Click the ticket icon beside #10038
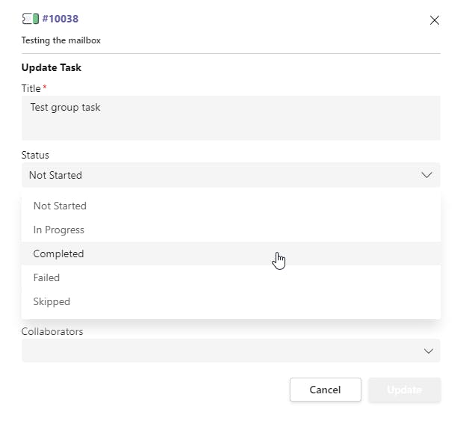 click(30, 19)
